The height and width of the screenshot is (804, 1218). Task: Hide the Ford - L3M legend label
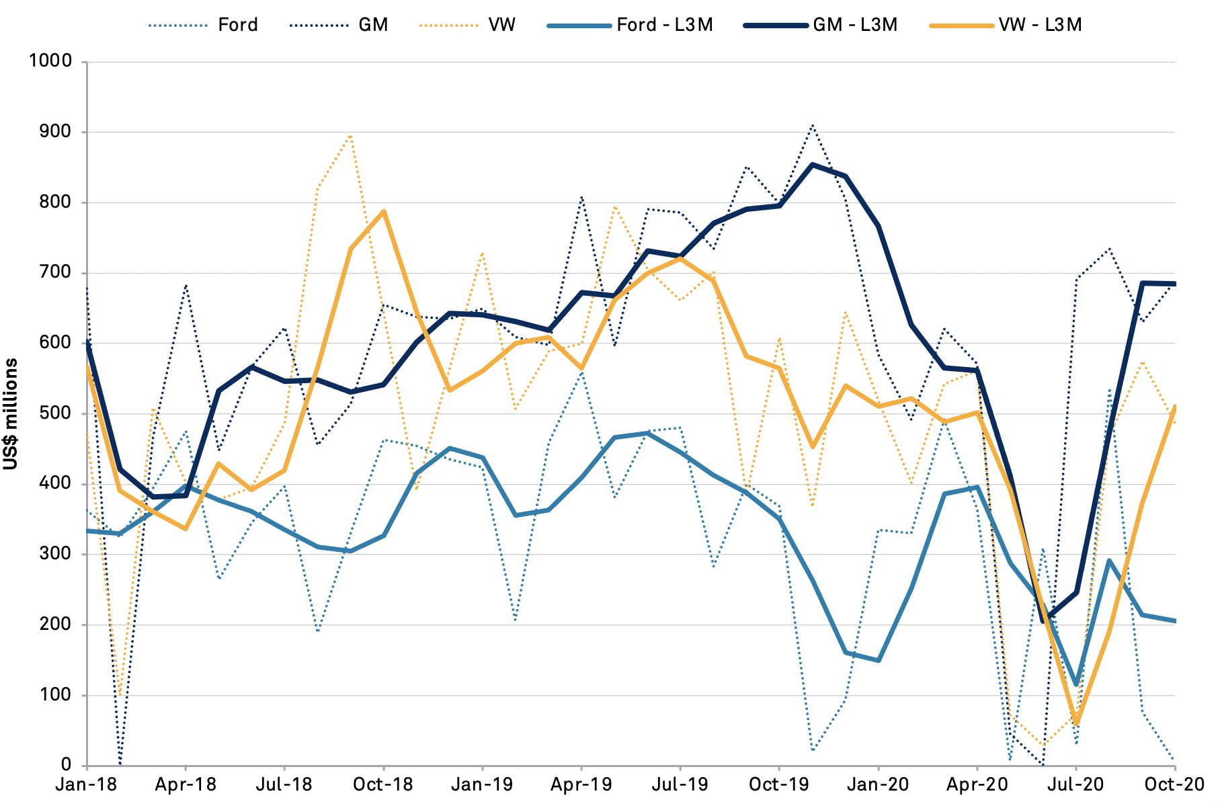pos(664,26)
